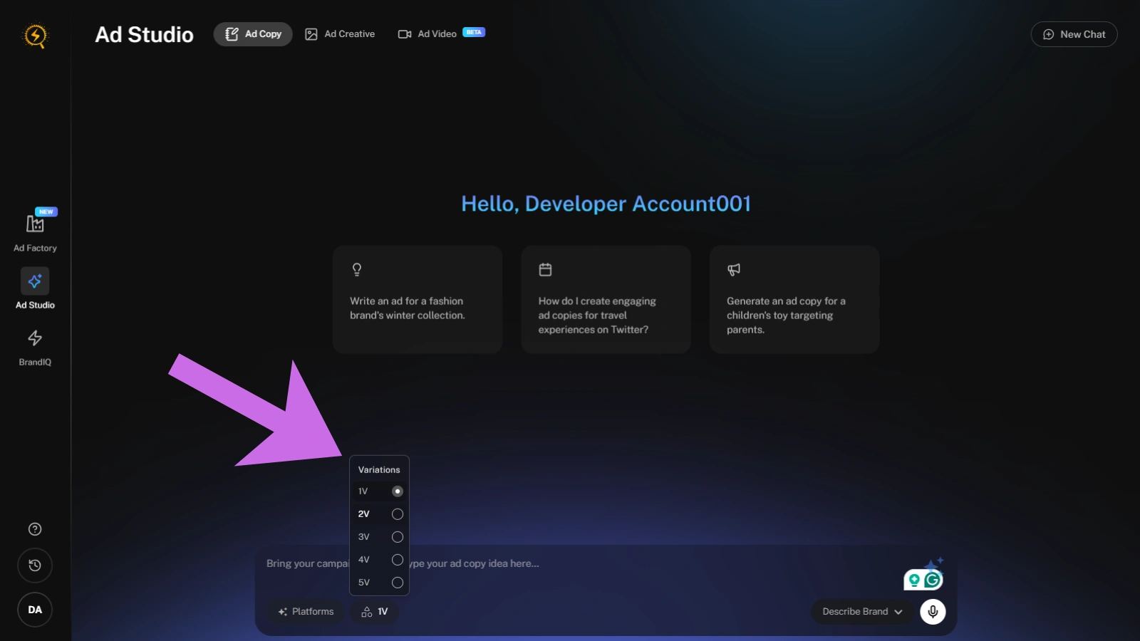Open BrandIQ lightning icon in sidebar
Viewport: 1140px width, 641px height.
pos(35,338)
